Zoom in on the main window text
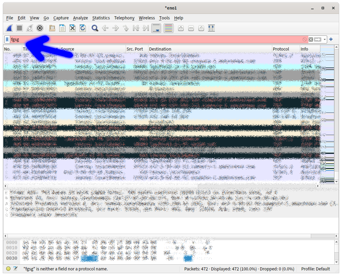Viewport: 342px width, 276px height. pyautogui.click(x=181, y=28)
